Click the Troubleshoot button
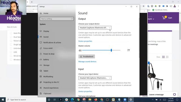Screen dimensions: 181x102 coord(87,57)
